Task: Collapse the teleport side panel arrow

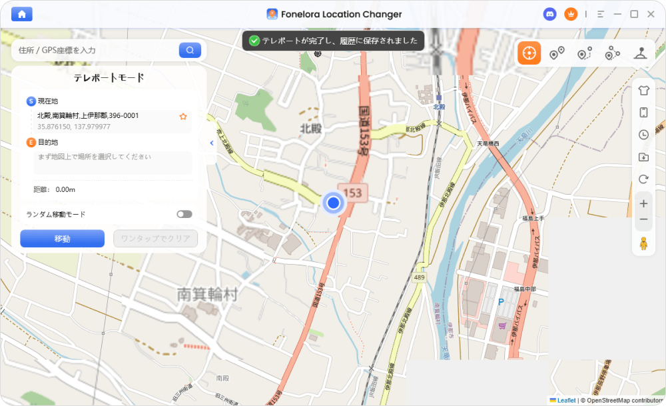Action: pyautogui.click(x=211, y=143)
